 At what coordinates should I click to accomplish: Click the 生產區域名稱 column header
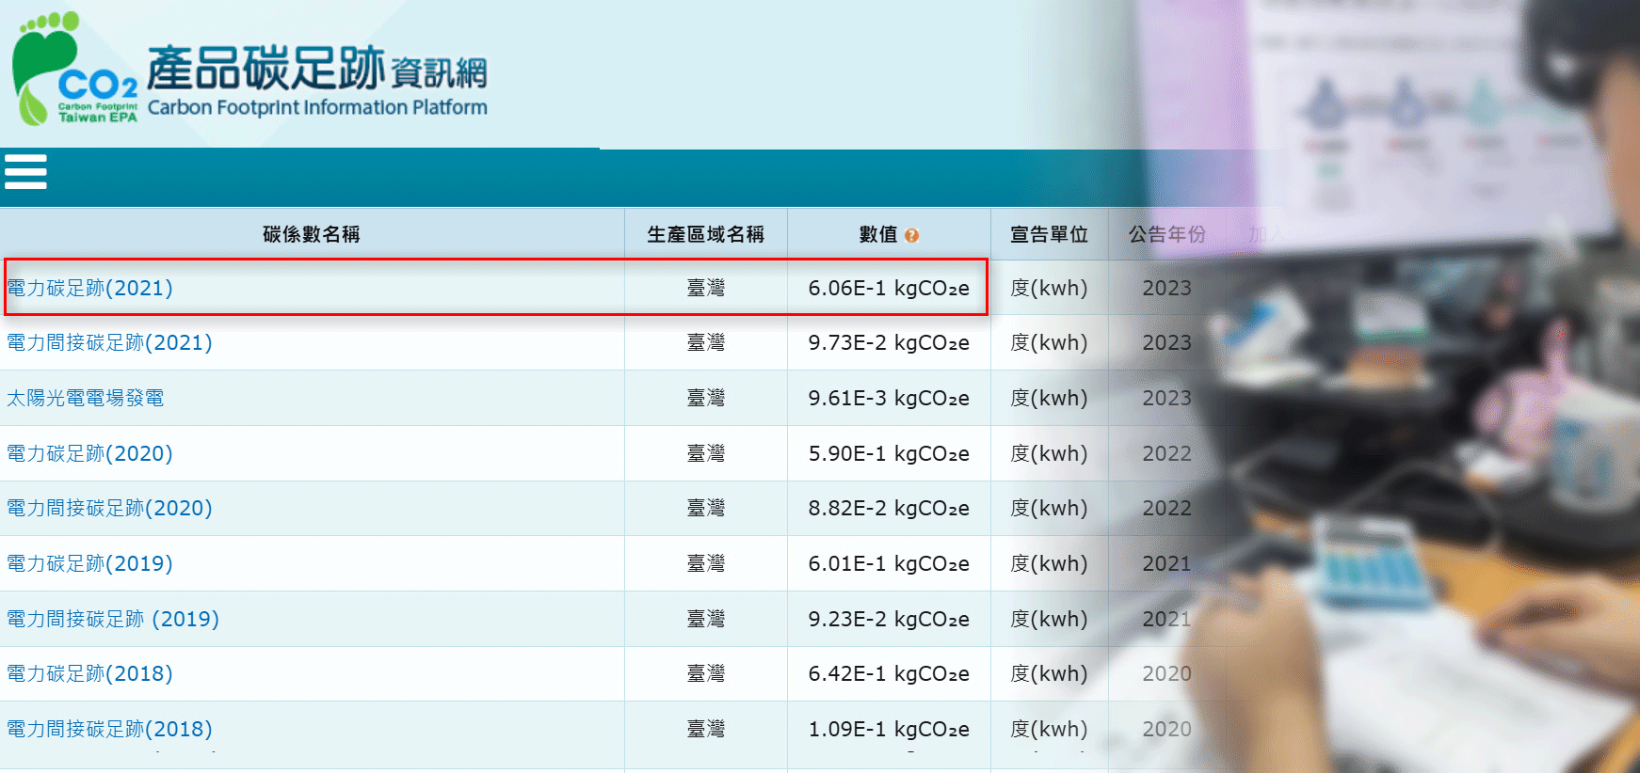tap(705, 234)
